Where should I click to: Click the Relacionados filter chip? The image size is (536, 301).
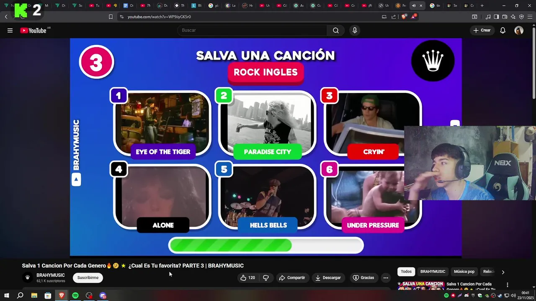[489, 271]
